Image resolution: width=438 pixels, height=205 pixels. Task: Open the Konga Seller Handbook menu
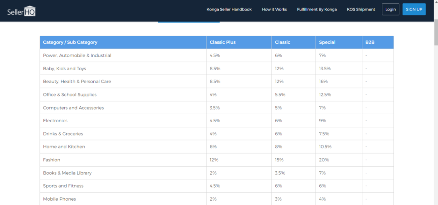click(x=229, y=9)
